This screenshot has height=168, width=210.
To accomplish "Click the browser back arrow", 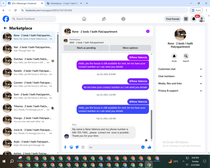I will click(x=4, y=10).
